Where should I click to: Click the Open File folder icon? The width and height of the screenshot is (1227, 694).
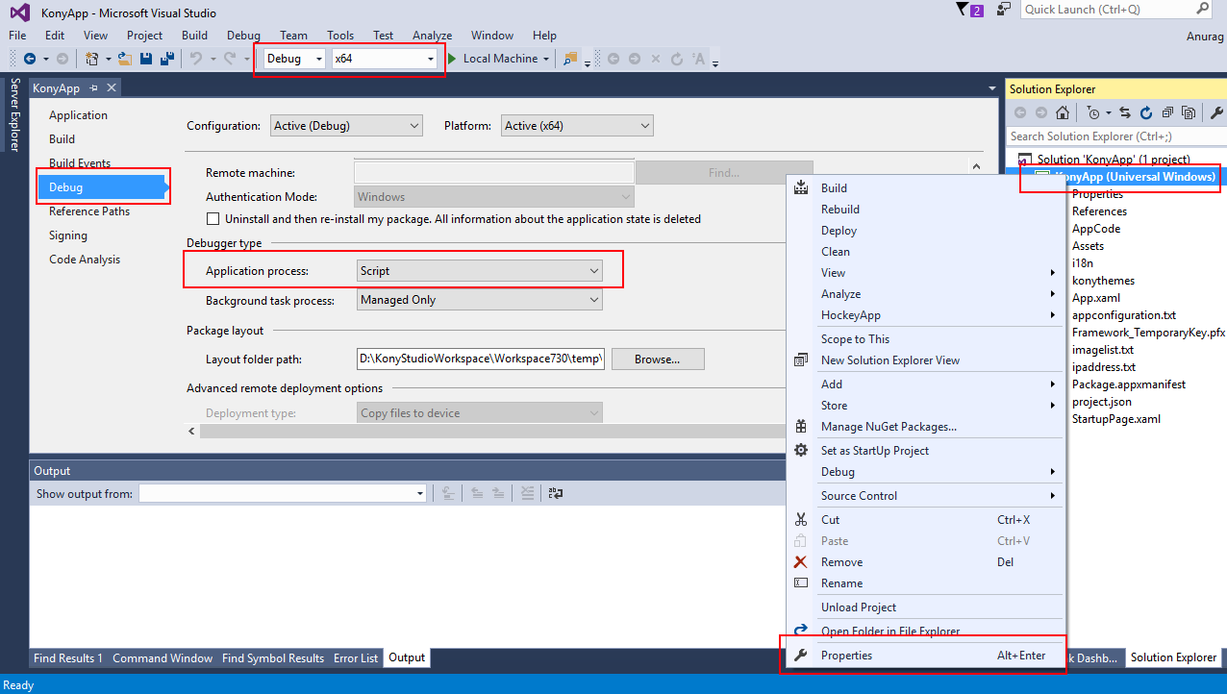coord(125,59)
